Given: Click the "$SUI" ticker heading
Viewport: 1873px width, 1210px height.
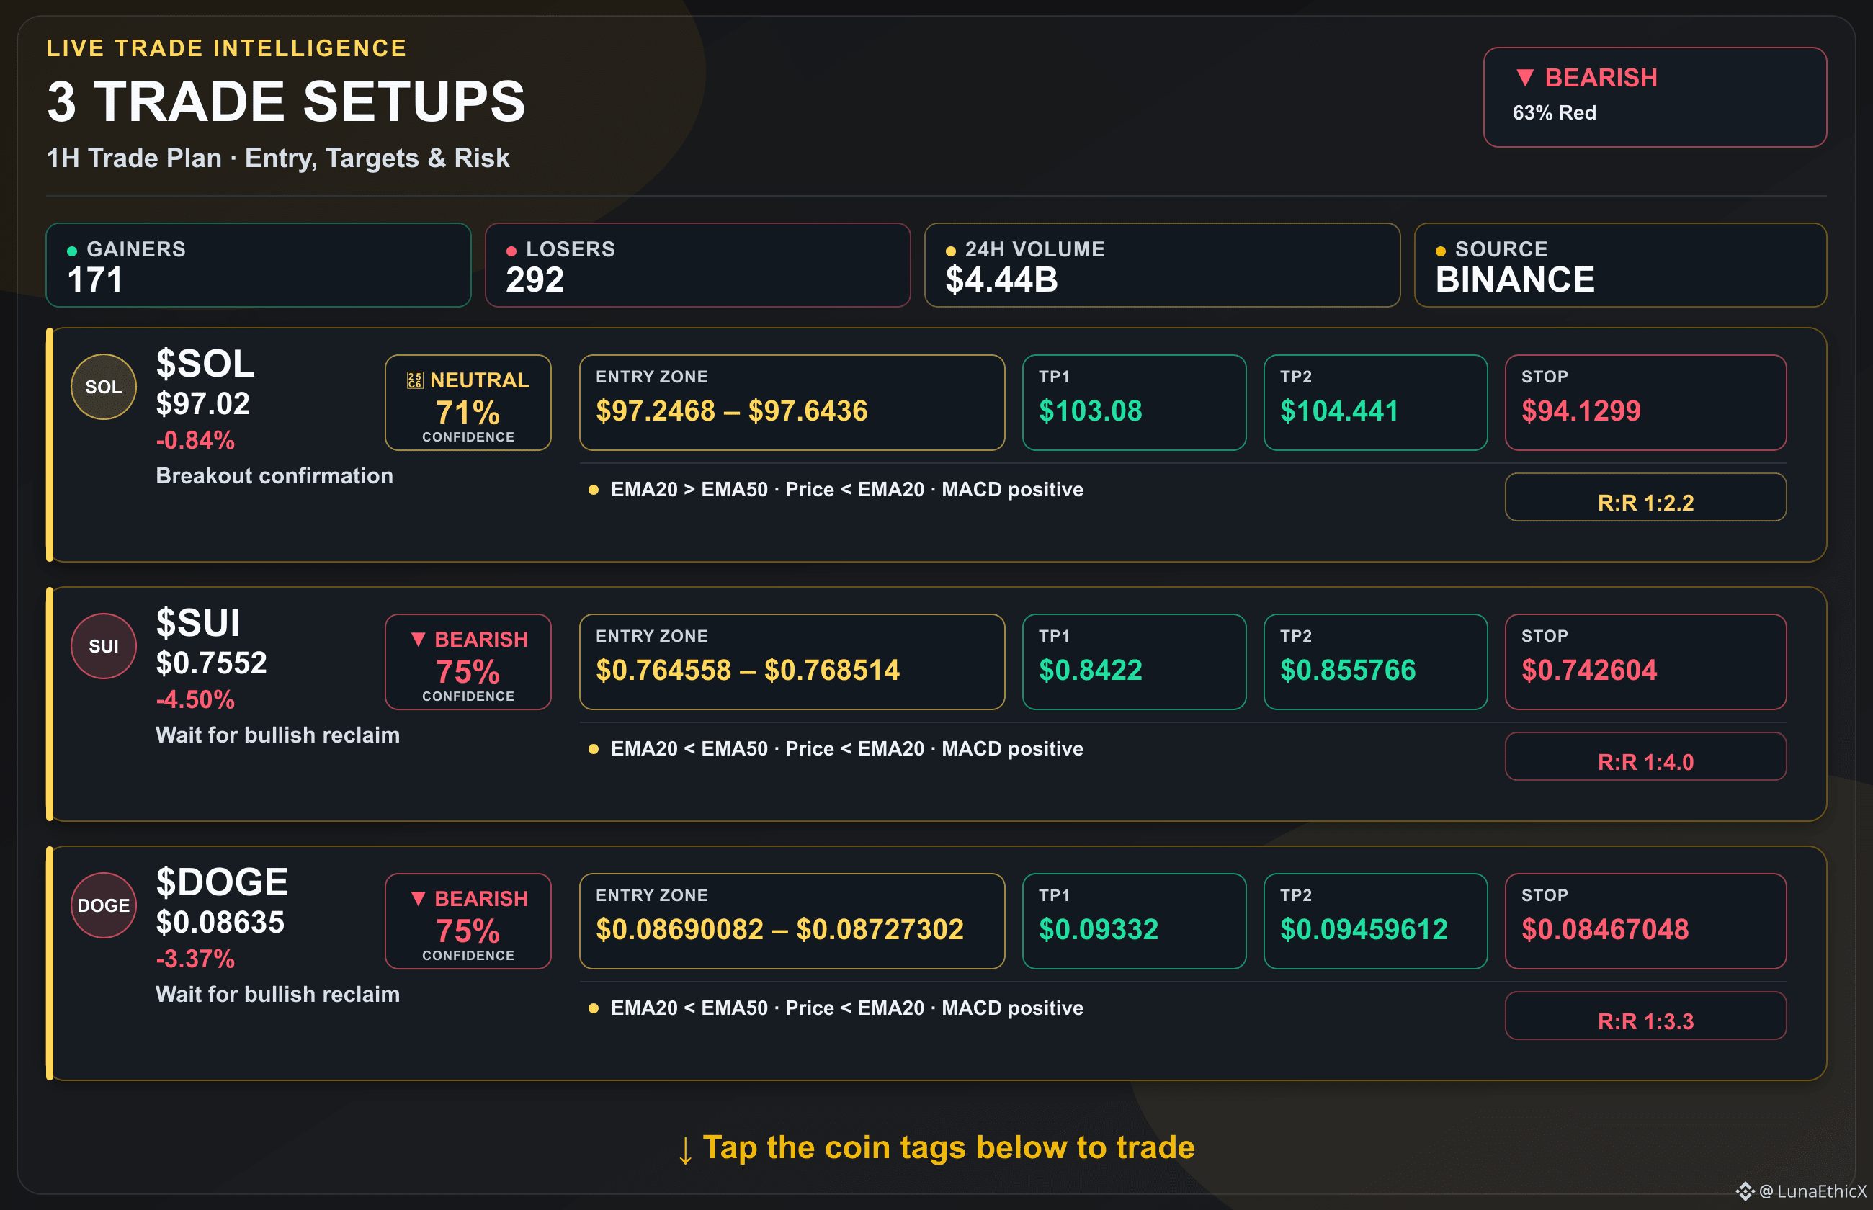Looking at the screenshot, I should [x=198, y=623].
